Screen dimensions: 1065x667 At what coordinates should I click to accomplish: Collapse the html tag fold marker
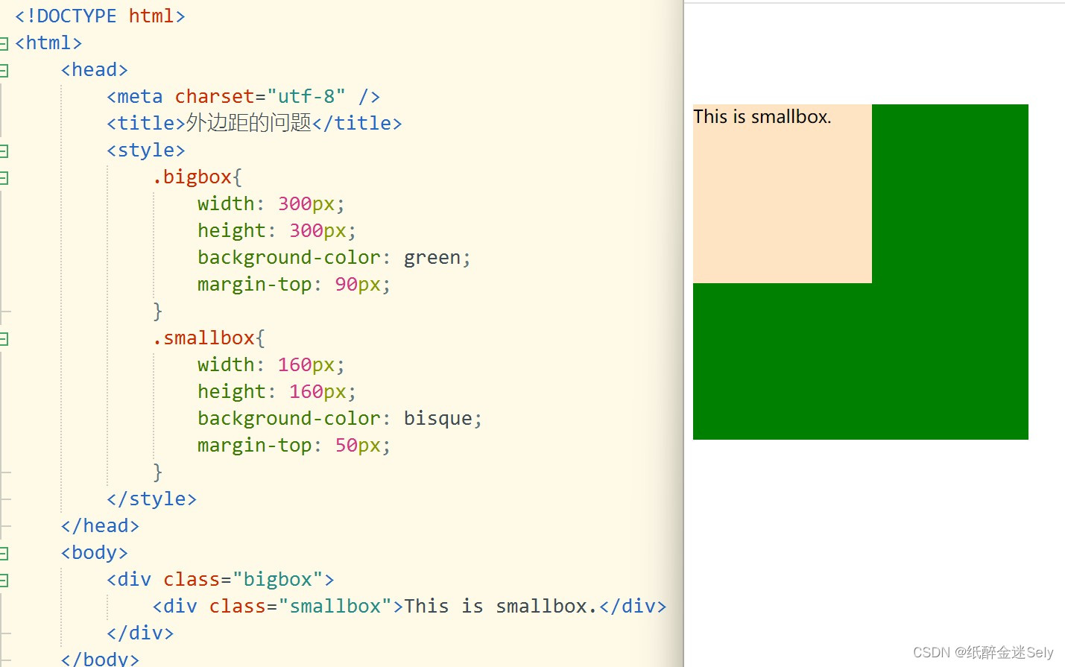(x=3, y=44)
